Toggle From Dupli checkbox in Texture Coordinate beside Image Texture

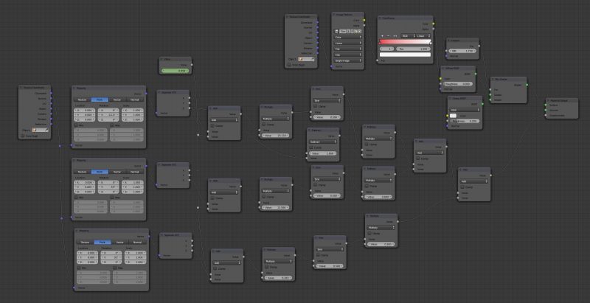click(x=289, y=65)
